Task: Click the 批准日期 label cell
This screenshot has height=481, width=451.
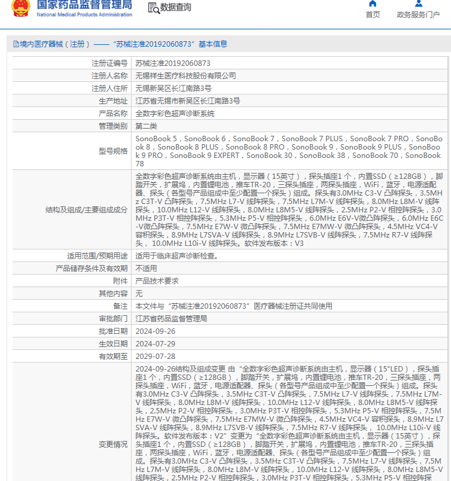Action: point(72,331)
